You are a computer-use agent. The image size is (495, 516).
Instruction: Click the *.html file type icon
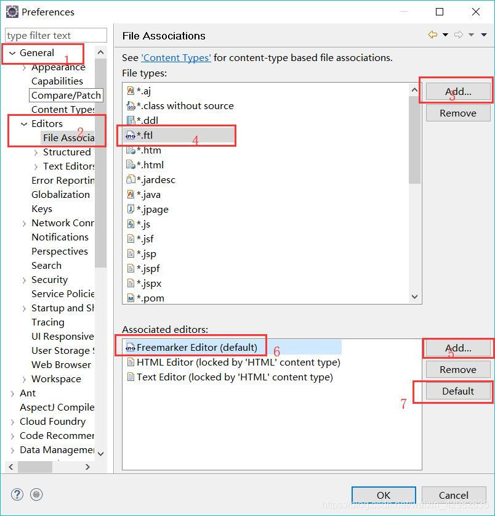click(x=131, y=165)
